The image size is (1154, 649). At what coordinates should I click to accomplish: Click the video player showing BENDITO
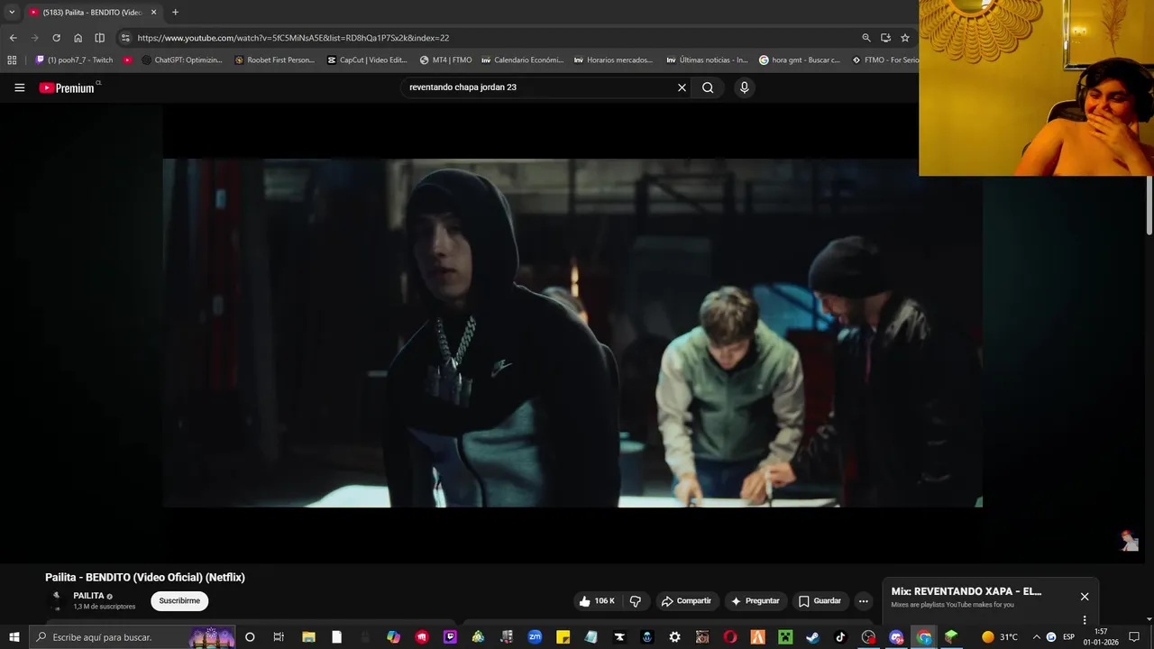572,333
